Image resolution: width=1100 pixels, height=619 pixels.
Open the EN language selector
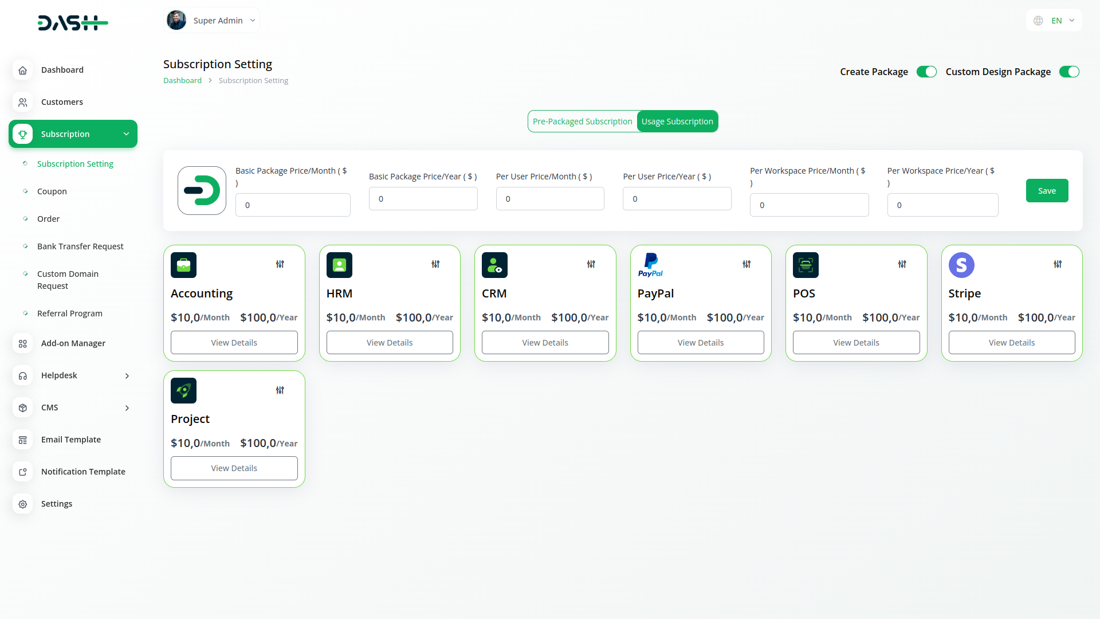(x=1054, y=20)
